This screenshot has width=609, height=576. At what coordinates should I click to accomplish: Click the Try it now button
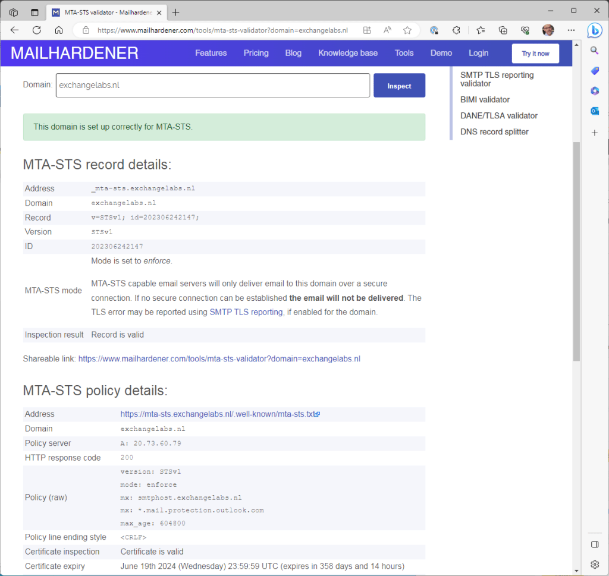click(535, 53)
